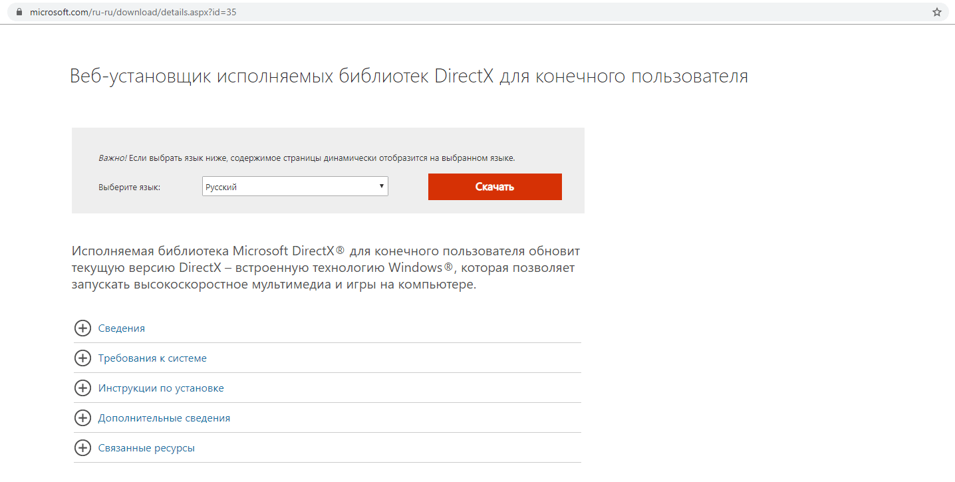Click the microsoft.com URL in address bar
Image resolution: width=955 pixels, height=482 pixels.
pyautogui.click(x=133, y=12)
